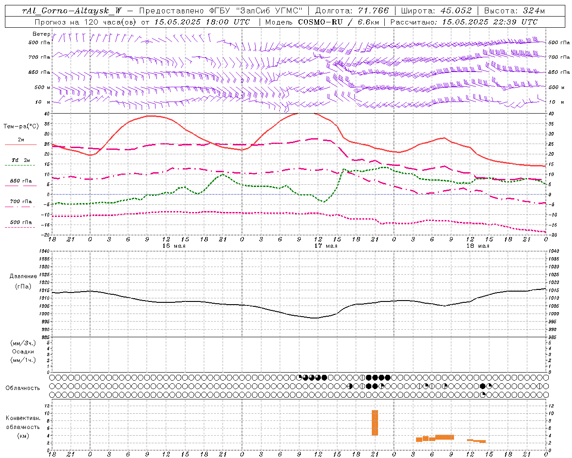Click the Высота: 324м value
The width and height of the screenshot is (572, 458).
click(514, 11)
